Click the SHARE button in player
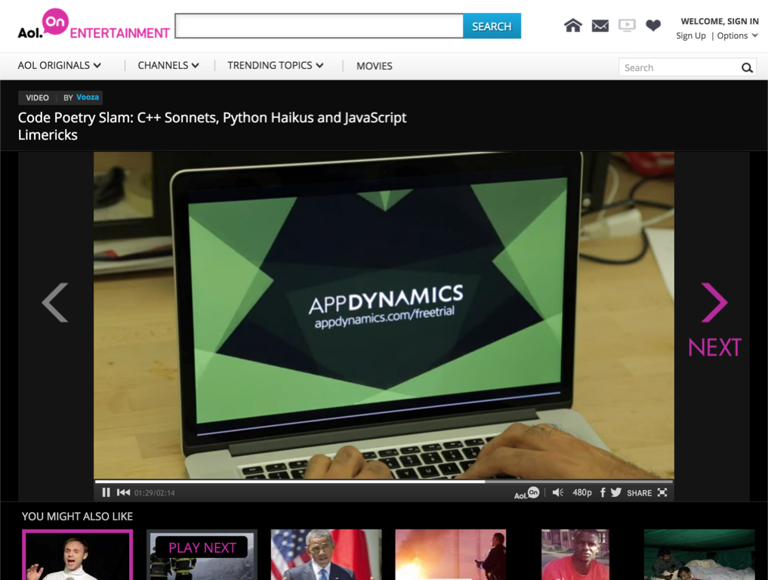 pyautogui.click(x=639, y=493)
